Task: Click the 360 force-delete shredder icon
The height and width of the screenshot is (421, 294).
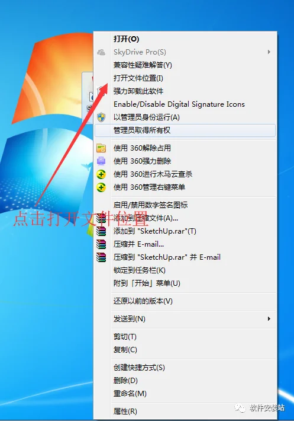Action: pos(101,161)
